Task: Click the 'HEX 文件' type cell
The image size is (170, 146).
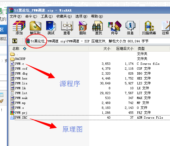Action: pyautogui.click(x=144, y=78)
